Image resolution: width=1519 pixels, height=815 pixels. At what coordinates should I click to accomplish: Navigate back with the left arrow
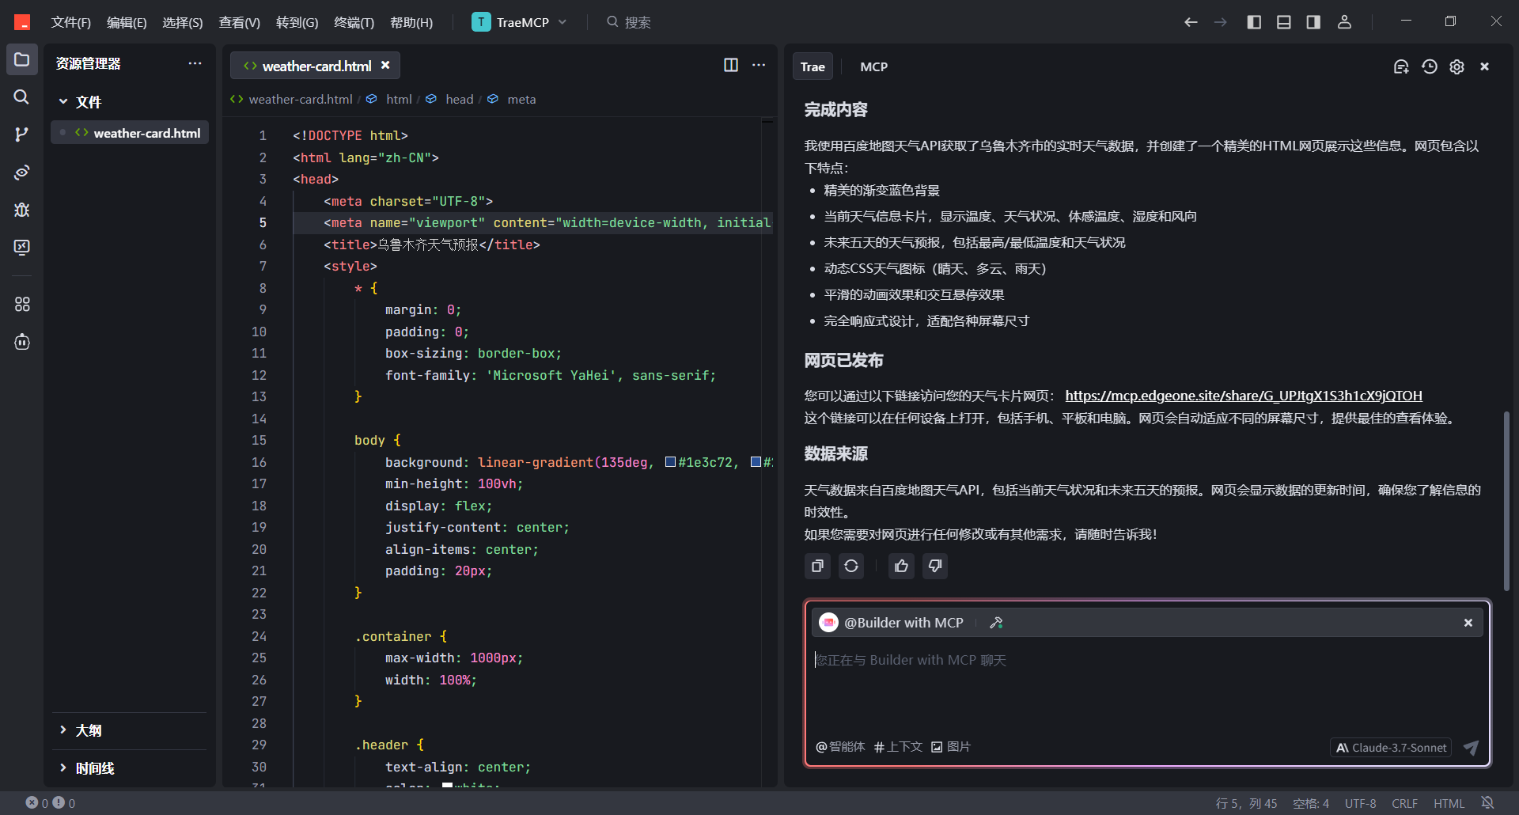tap(1191, 22)
